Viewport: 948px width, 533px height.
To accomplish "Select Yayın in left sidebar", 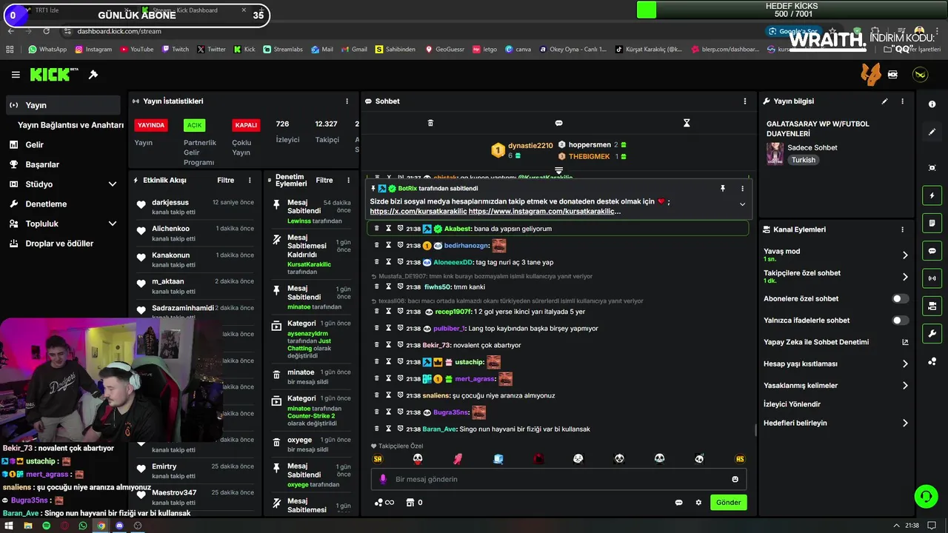I will point(63,105).
